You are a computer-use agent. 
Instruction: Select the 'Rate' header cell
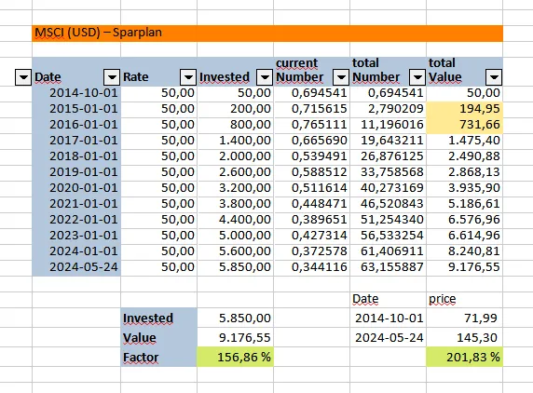[158, 72]
